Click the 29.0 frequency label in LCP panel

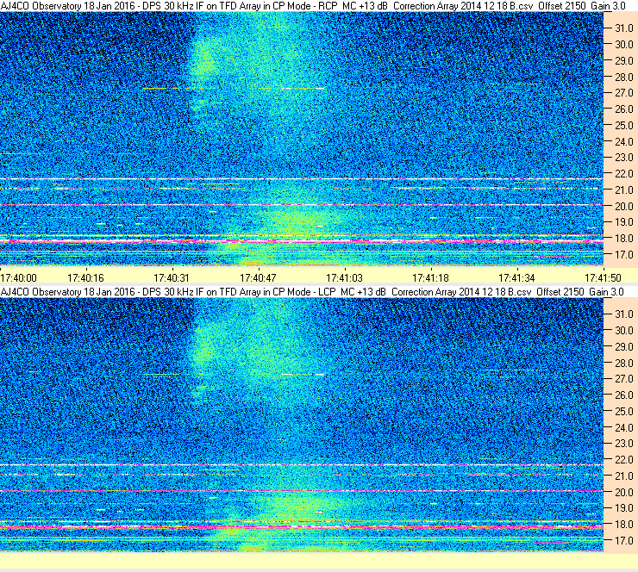623,347
